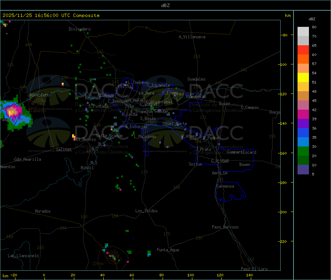Click the legend value '57'

click(314, 64)
